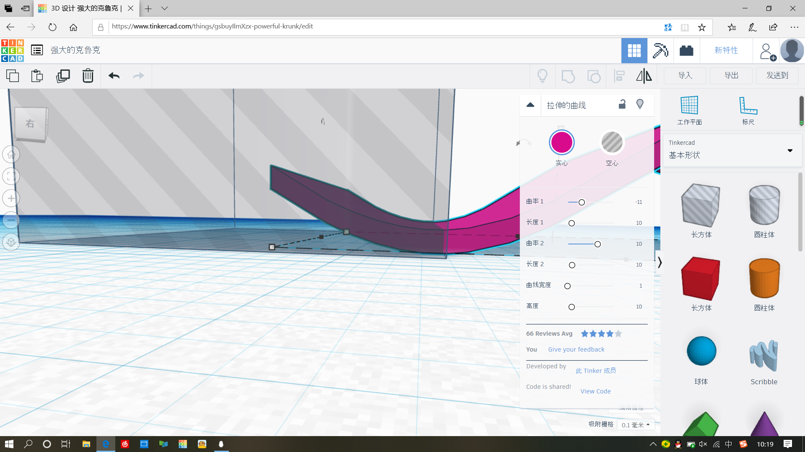Set shape to Hole
Image resolution: width=805 pixels, height=452 pixels.
tap(612, 142)
